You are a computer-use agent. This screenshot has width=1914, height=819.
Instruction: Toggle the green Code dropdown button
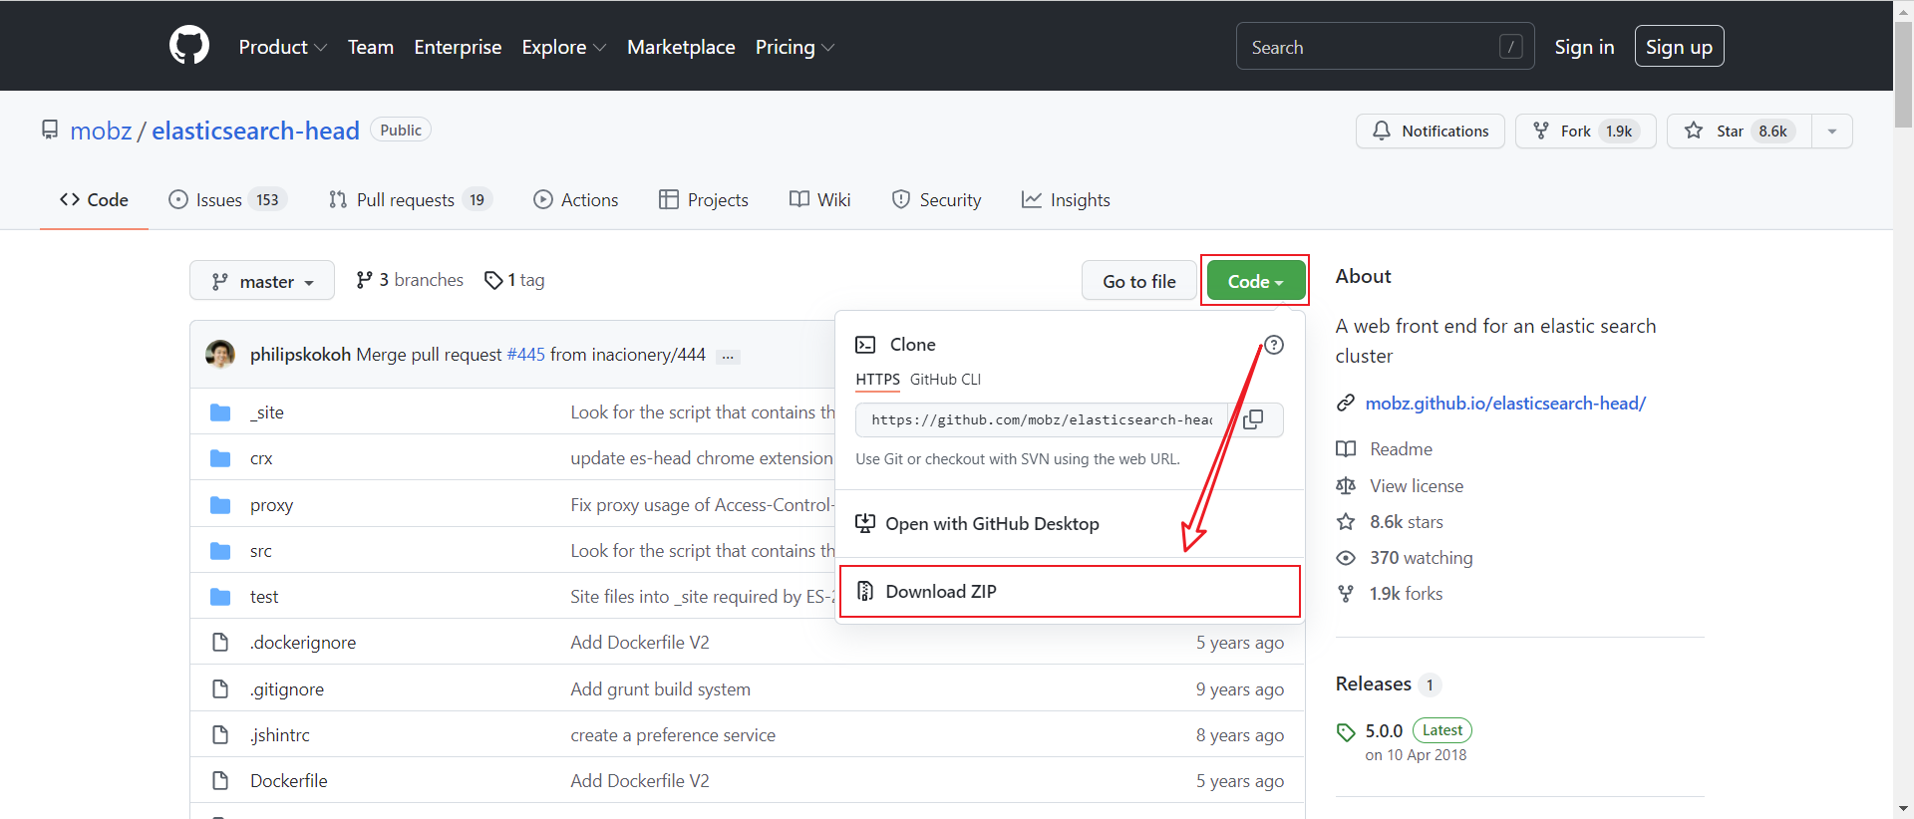(1255, 282)
